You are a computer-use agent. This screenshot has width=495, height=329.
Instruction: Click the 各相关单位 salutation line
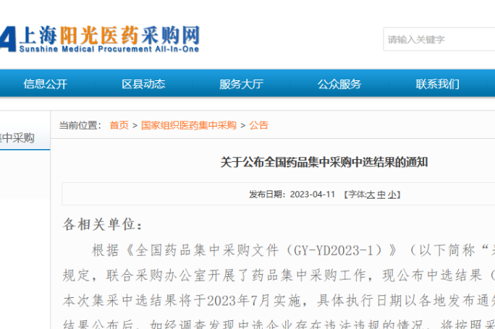pos(103,223)
